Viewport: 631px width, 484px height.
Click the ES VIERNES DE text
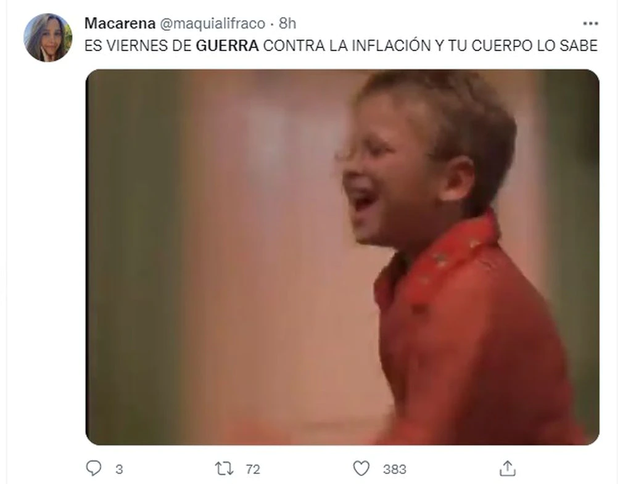pos(138,46)
